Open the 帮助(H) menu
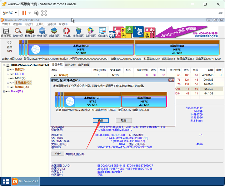The image size is (225, 186). [63, 24]
